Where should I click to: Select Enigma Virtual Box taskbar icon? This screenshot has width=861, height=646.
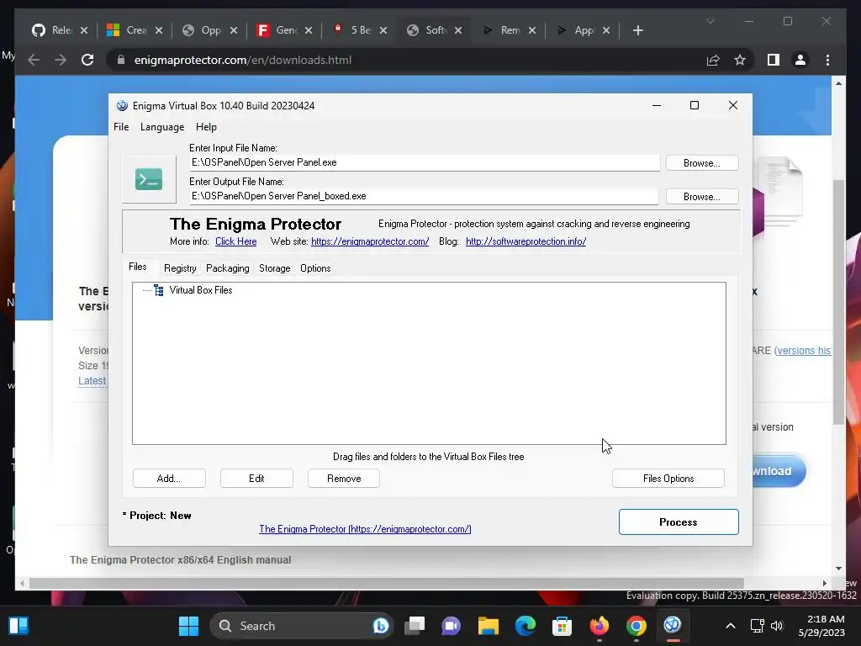(x=673, y=625)
